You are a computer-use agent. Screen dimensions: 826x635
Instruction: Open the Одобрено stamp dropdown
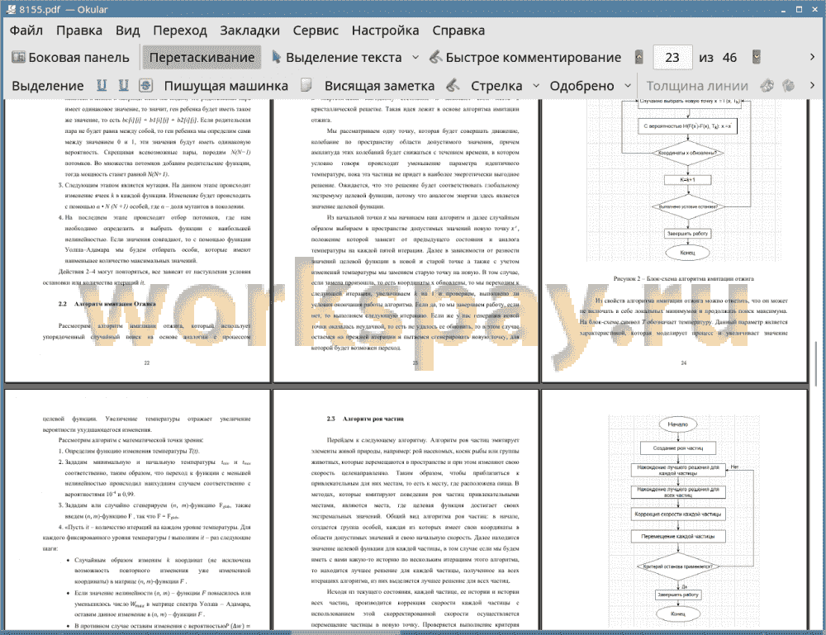628,86
